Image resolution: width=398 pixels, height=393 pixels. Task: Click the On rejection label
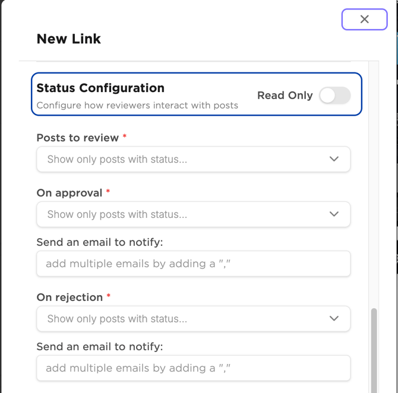tap(70, 297)
